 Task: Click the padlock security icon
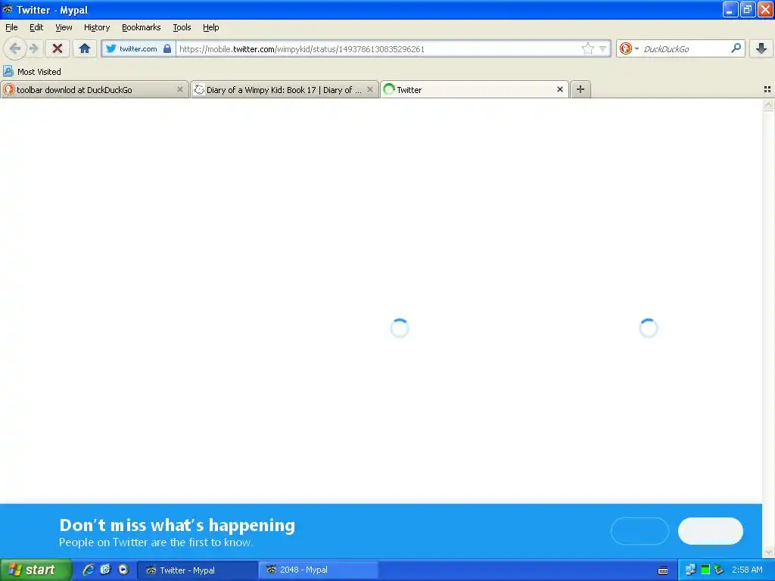(167, 48)
